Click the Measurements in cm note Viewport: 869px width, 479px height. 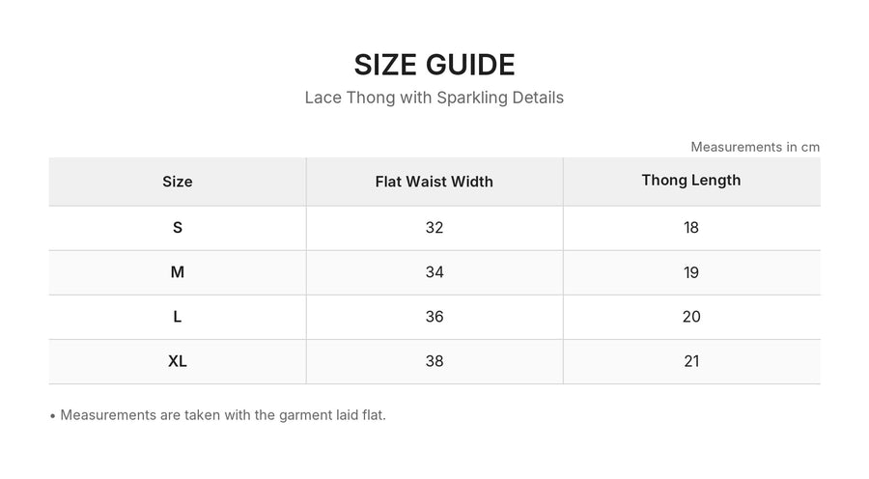pyautogui.click(x=755, y=147)
